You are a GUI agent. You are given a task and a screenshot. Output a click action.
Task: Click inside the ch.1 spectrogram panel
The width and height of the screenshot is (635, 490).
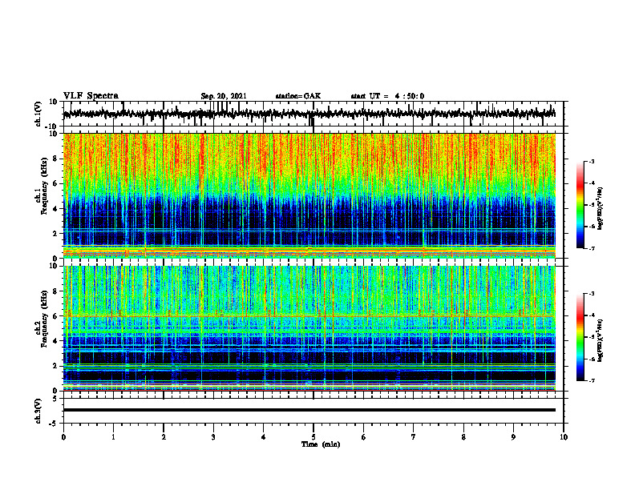[x=309, y=195]
